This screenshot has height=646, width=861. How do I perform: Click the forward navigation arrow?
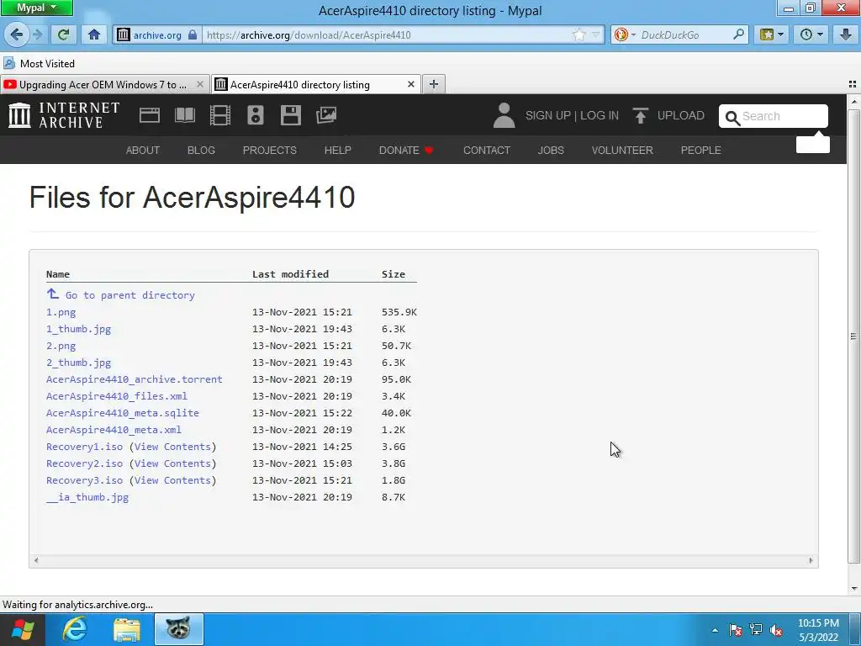(37, 34)
